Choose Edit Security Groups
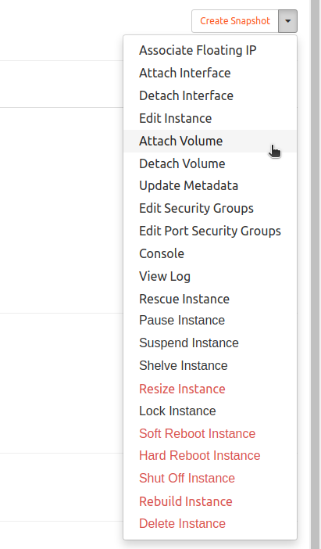This screenshot has height=549, width=321. (x=210, y=208)
